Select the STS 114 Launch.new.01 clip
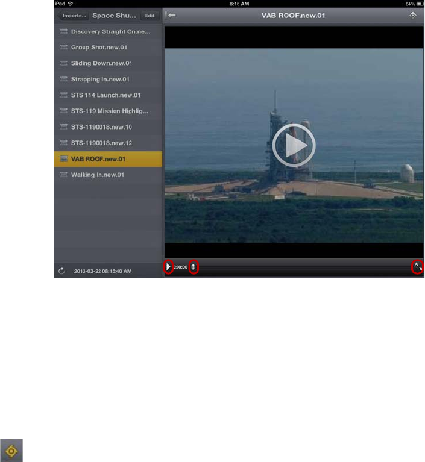 pos(109,95)
